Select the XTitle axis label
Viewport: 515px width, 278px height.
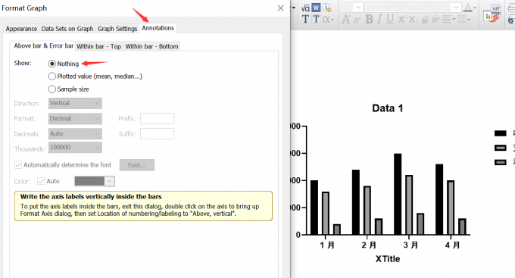388,259
